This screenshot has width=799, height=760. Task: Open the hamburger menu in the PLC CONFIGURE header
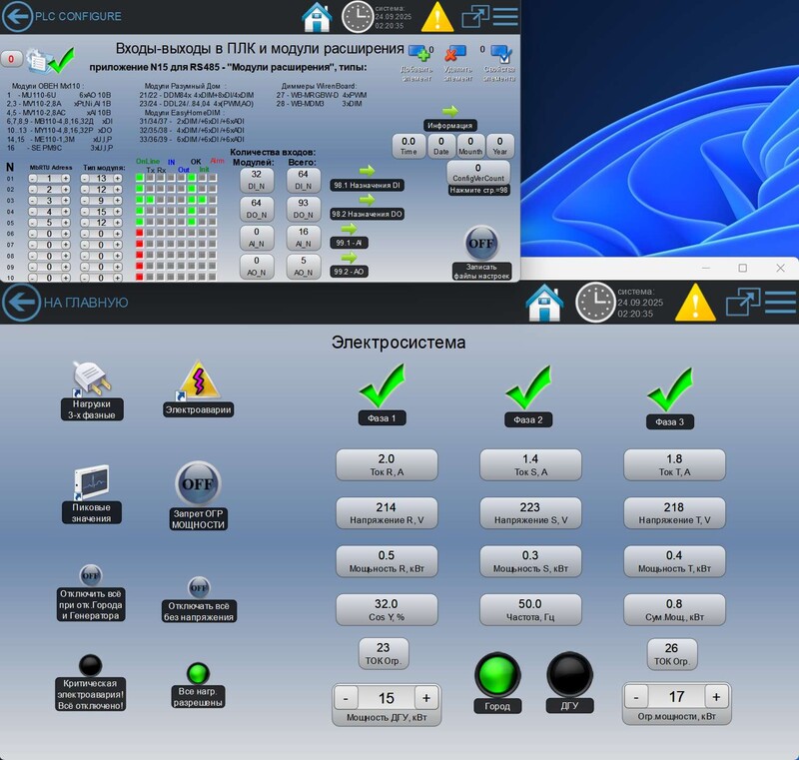pyautogui.click(x=505, y=17)
